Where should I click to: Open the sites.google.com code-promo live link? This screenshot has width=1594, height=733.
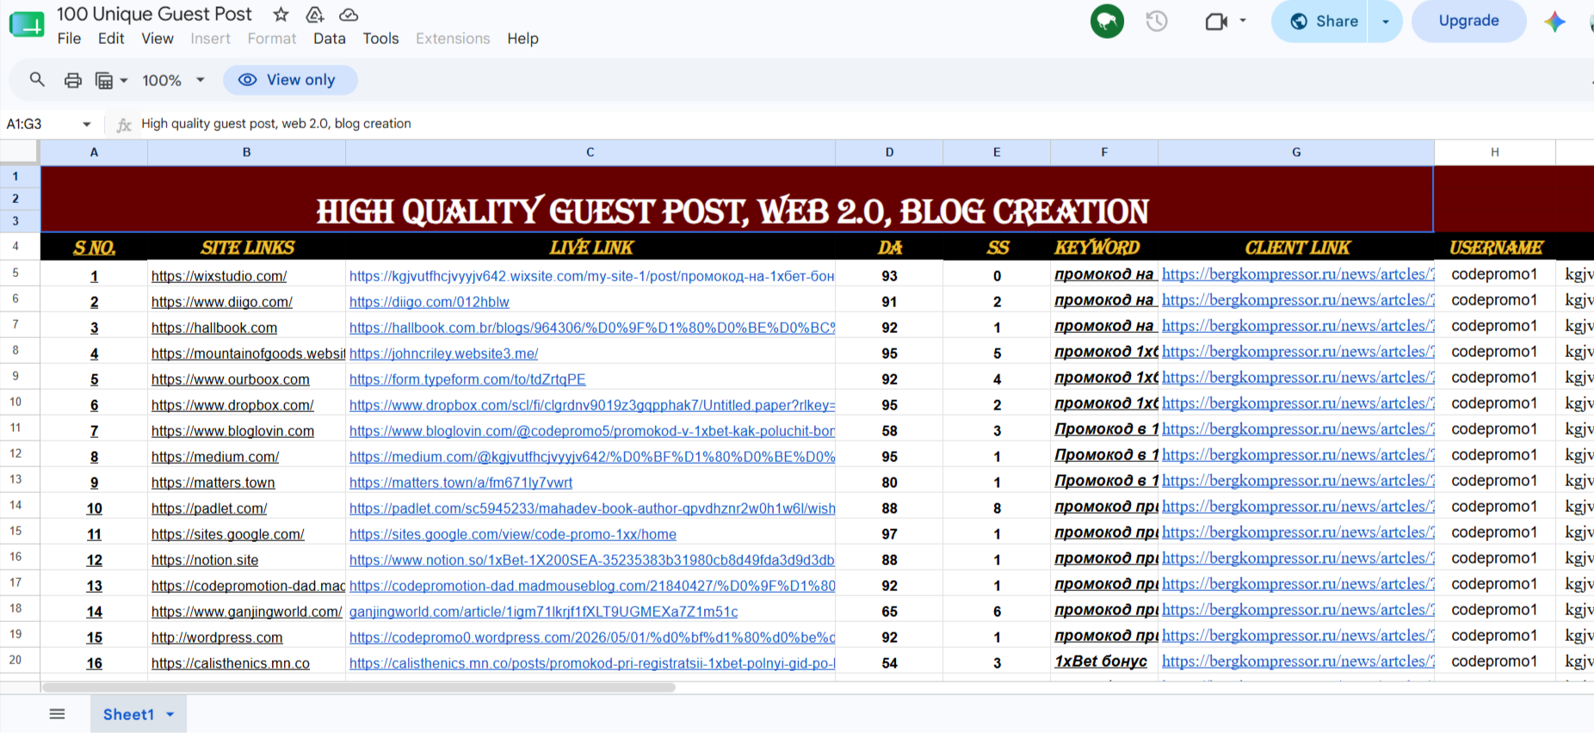pos(513,534)
